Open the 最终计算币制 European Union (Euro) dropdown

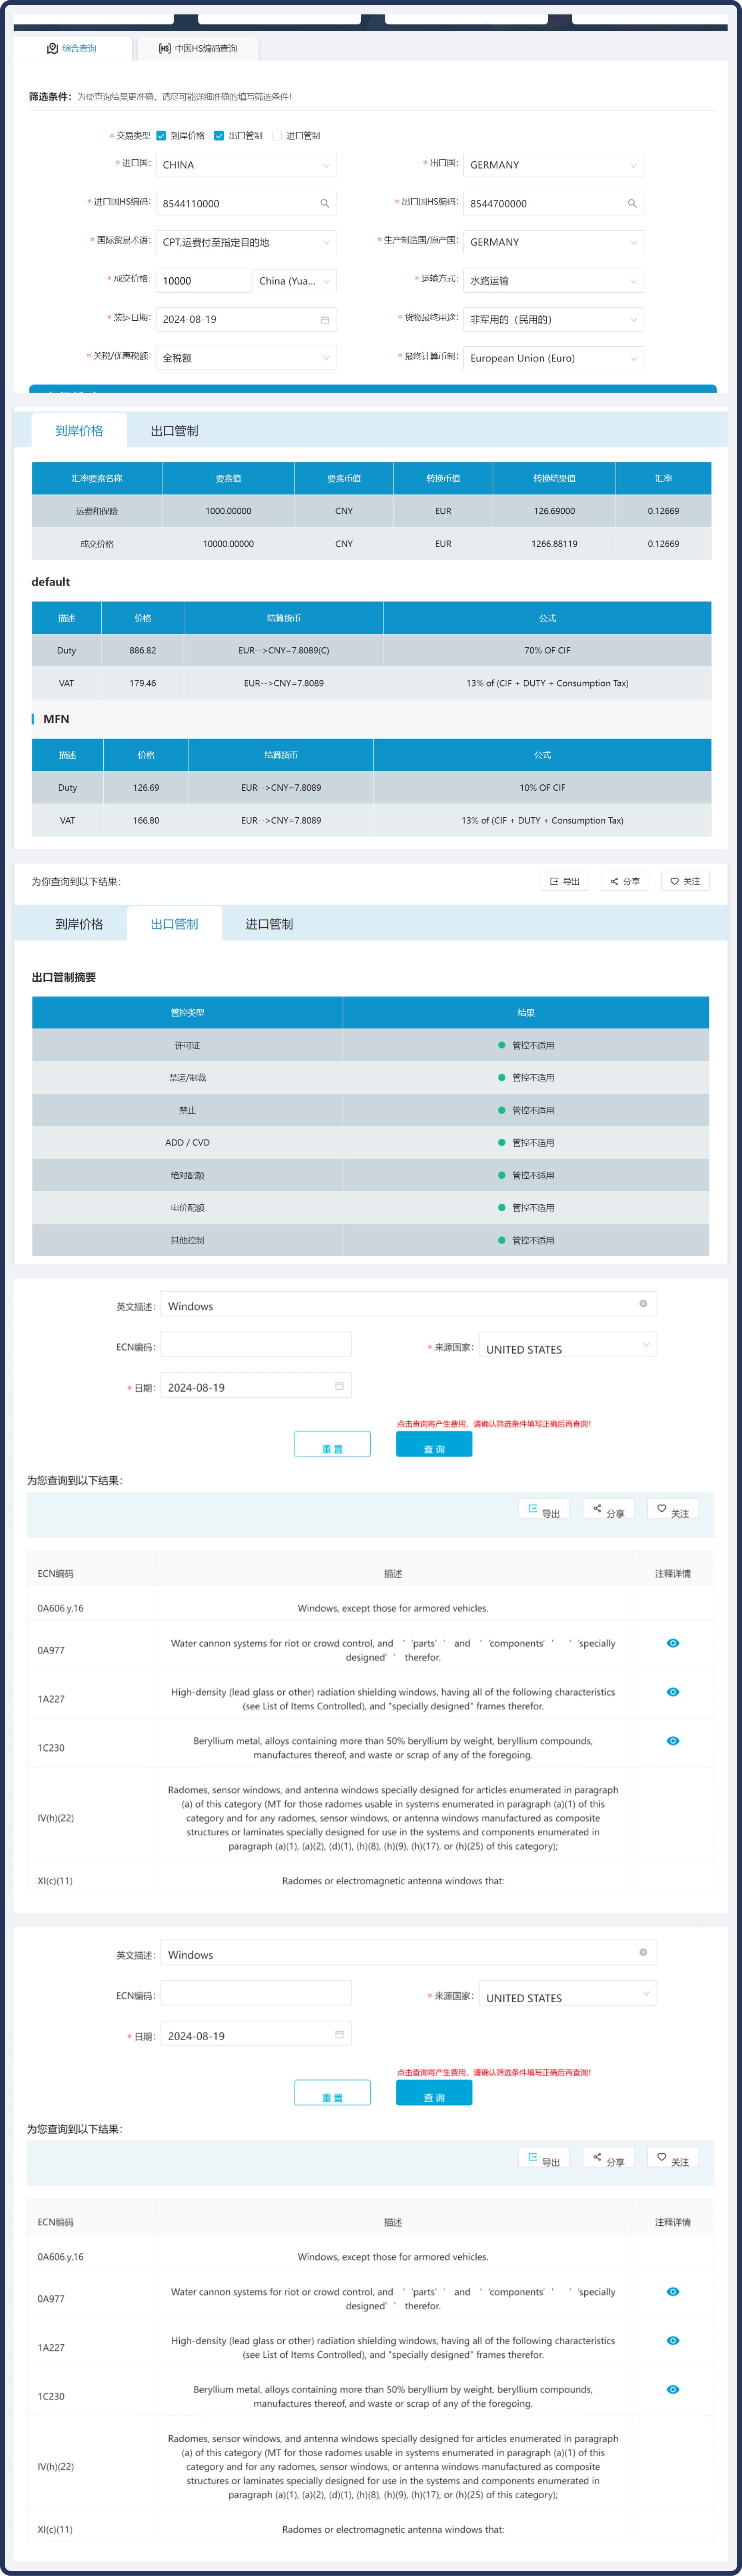553,358
